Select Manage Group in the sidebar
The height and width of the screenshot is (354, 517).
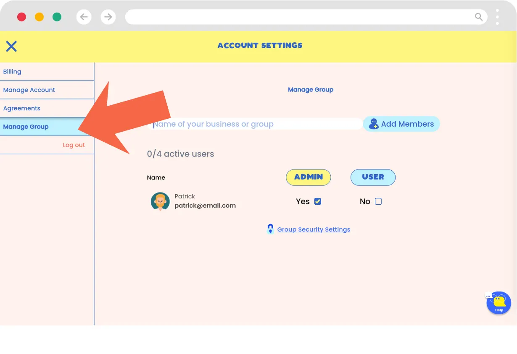point(47,127)
